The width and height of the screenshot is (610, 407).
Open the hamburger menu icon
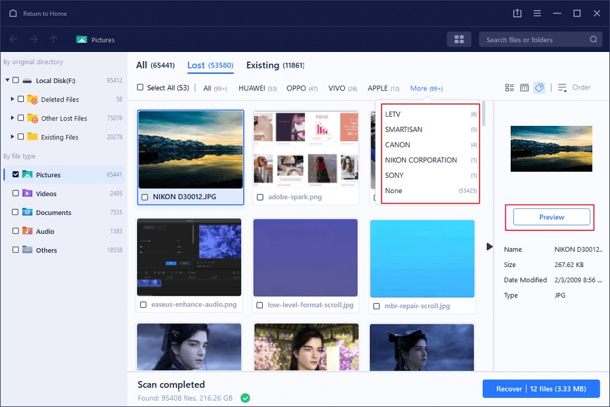[x=537, y=13]
